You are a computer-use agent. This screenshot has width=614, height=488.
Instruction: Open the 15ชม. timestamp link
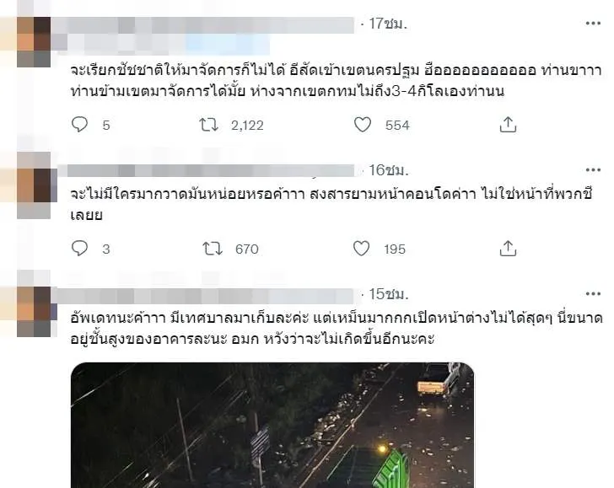(389, 293)
